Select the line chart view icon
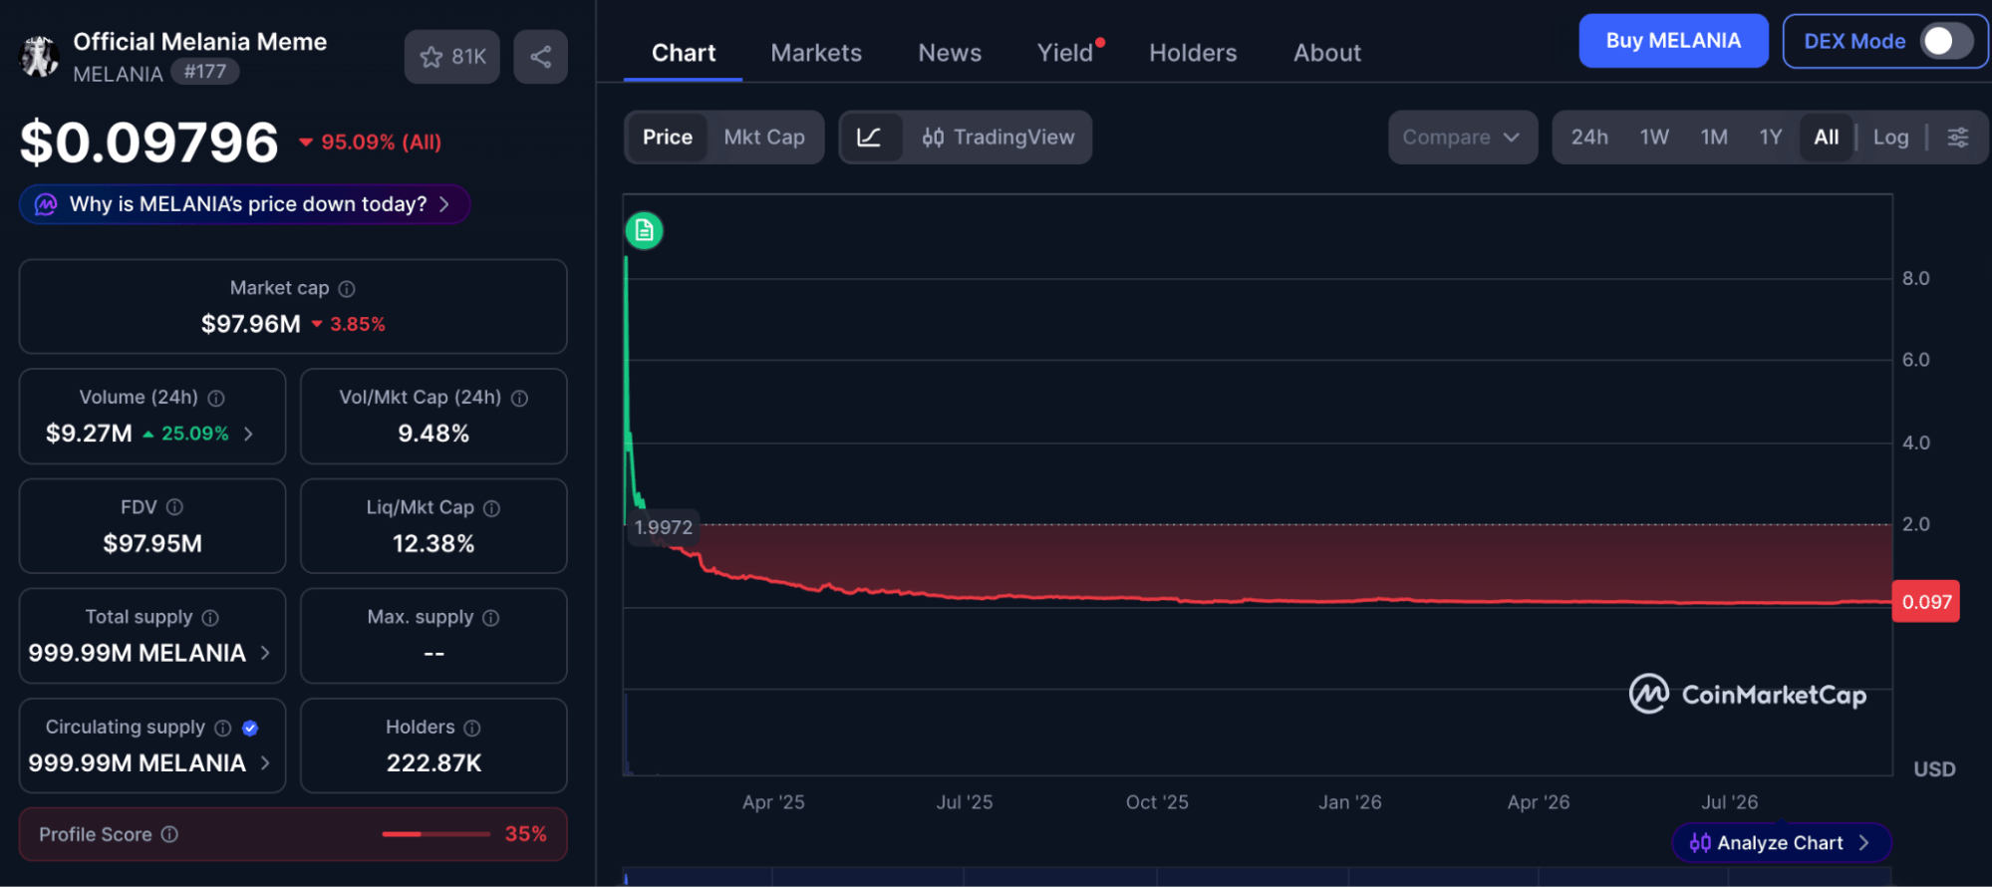Viewport: 1992px width, 888px height. click(869, 138)
